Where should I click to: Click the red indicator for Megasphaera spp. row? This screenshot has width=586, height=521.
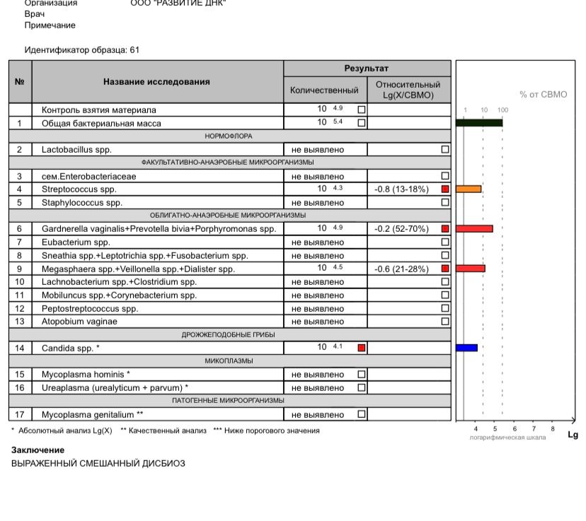(x=445, y=269)
